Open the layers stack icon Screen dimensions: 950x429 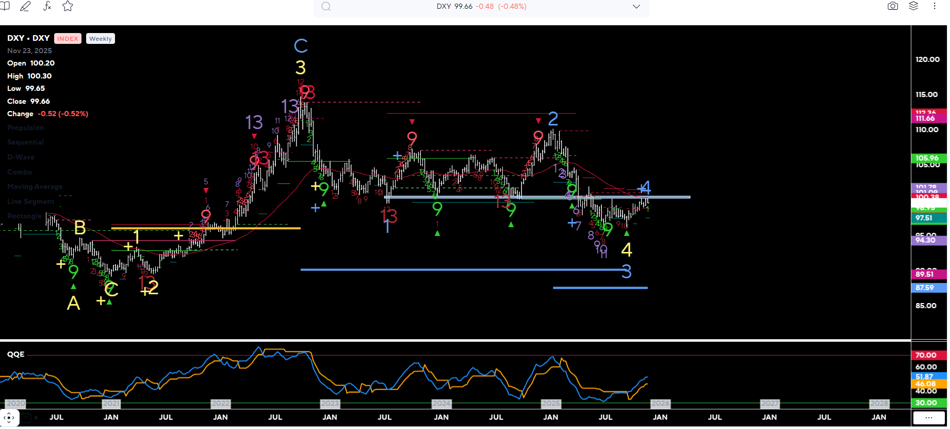[x=913, y=6]
